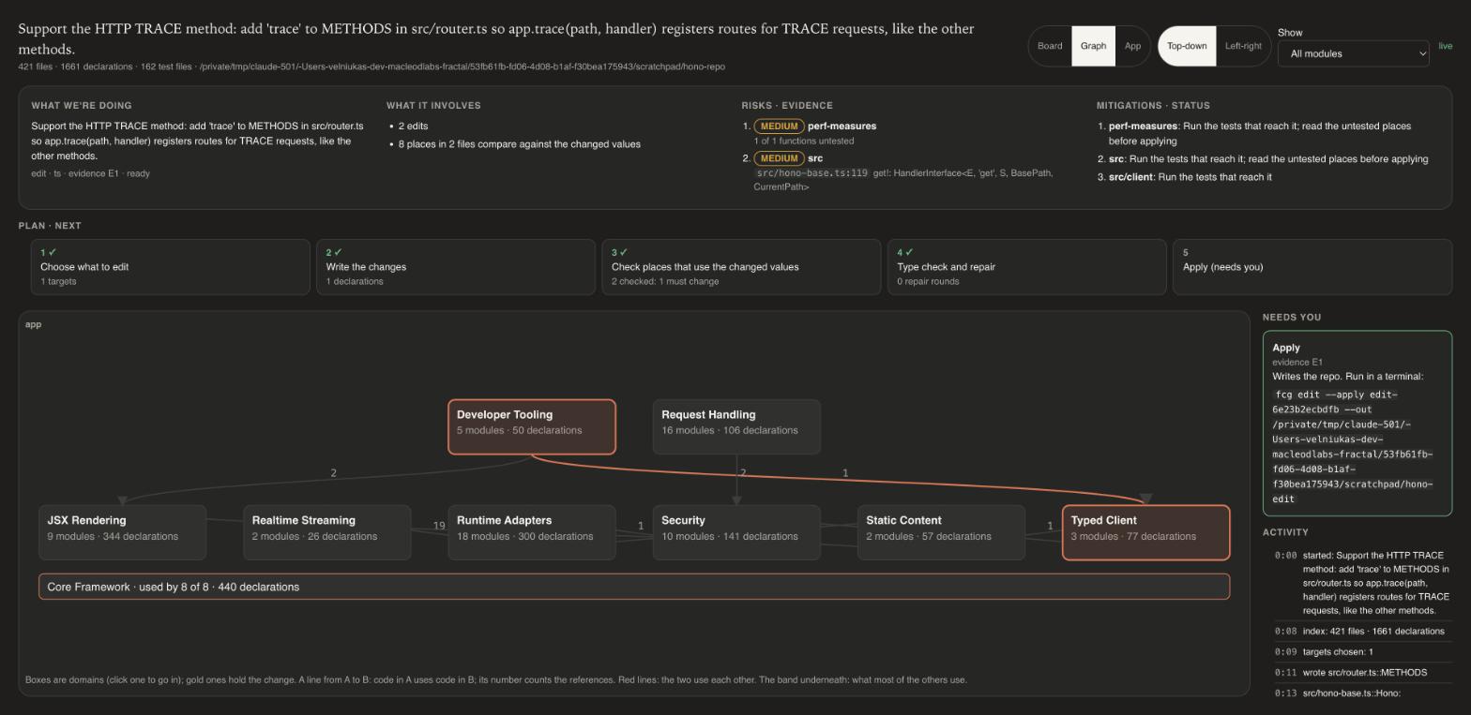Click '8 places in 2 files compare' bullet
1471x715 pixels.
(519, 144)
